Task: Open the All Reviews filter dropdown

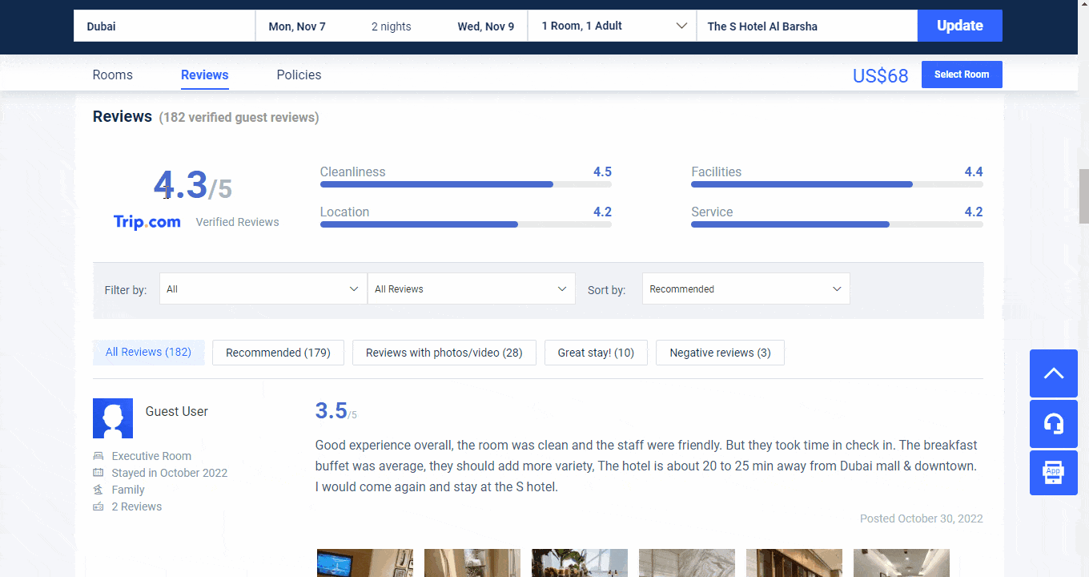Action: pos(471,288)
